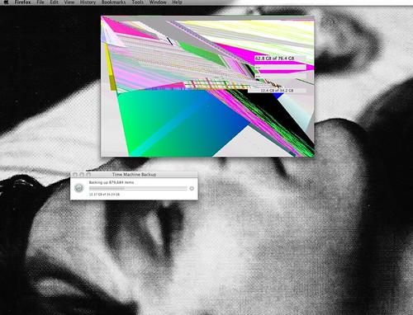Open the History menu

coord(88,2)
